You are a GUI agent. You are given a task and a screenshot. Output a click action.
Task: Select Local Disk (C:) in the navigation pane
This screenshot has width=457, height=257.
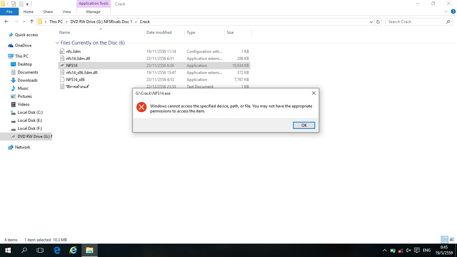[30, 112]
